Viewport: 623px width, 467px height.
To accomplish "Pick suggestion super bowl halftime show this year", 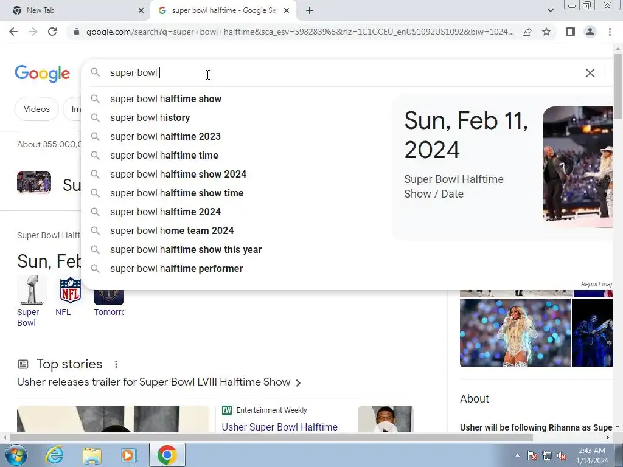I will click(186, 250).
